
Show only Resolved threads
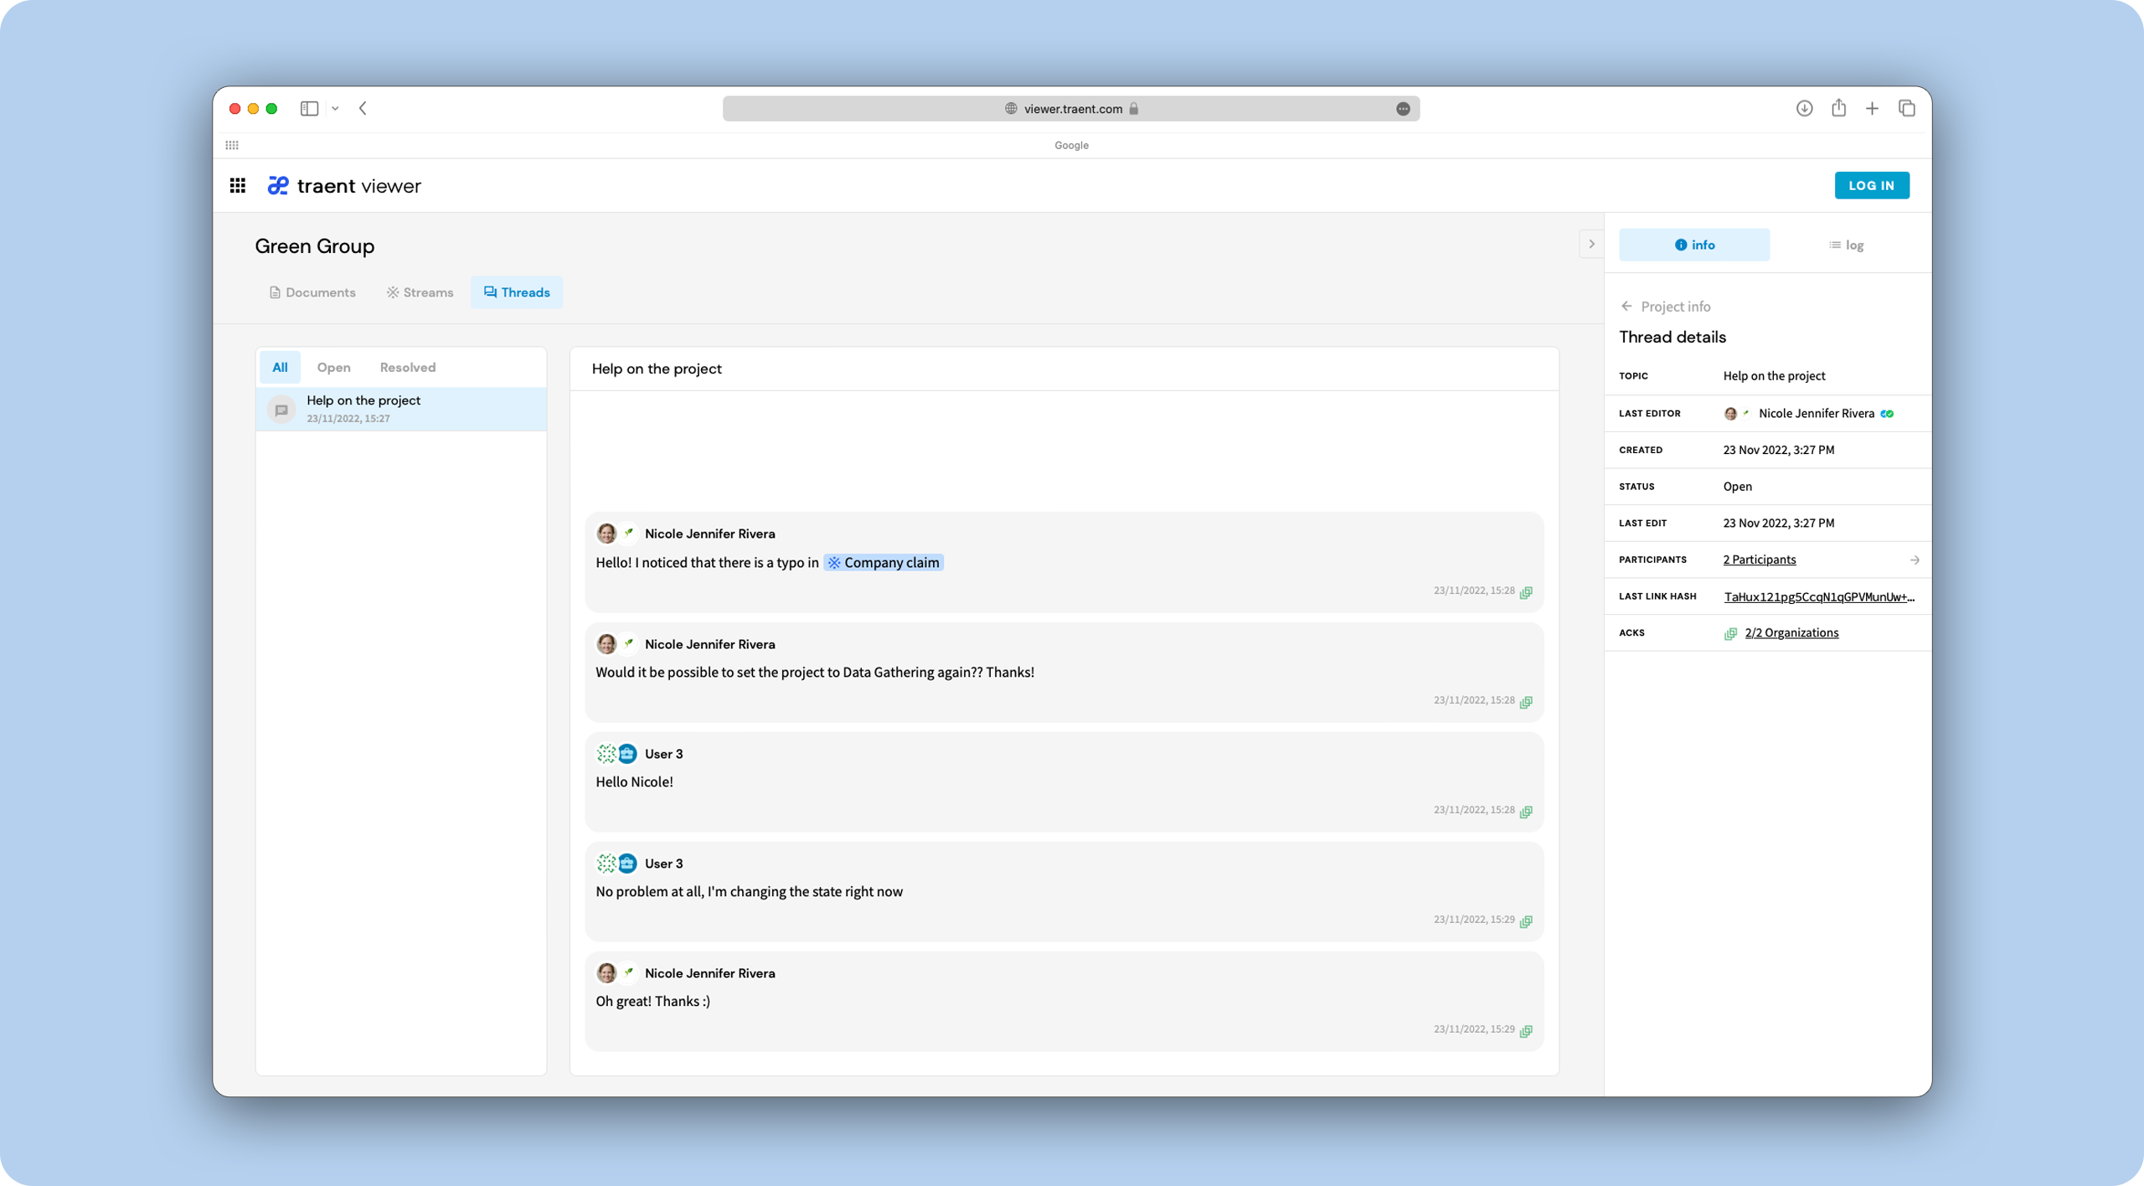point(407,367)
